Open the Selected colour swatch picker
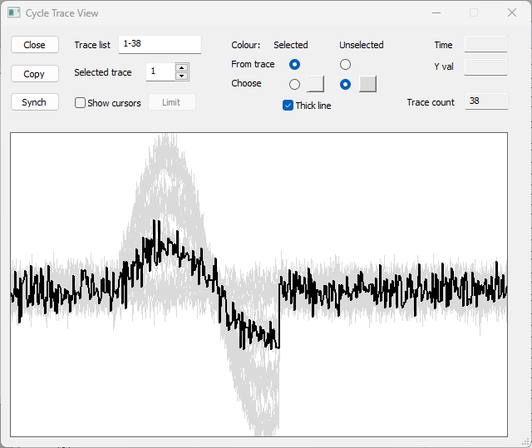Screen dimensions: 532x448 (315, 84)
